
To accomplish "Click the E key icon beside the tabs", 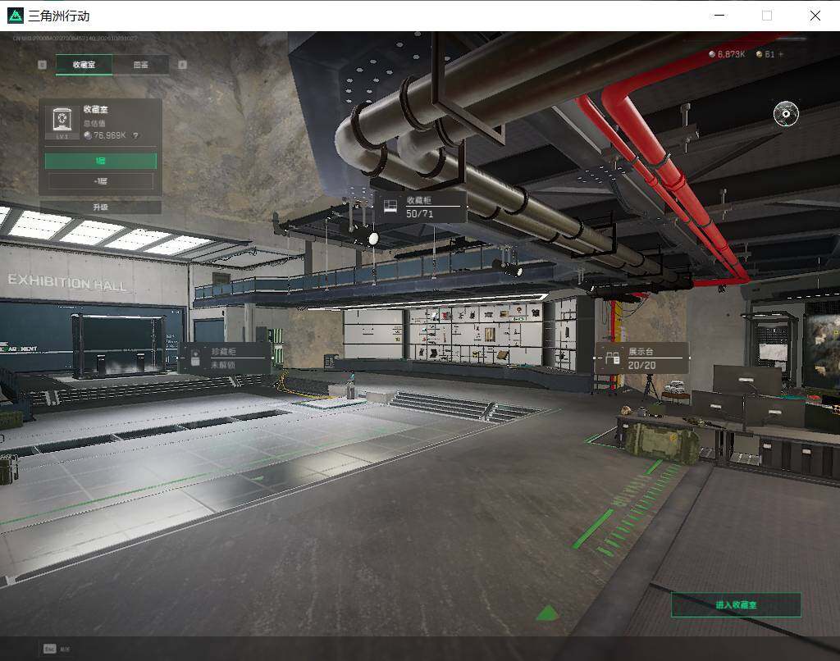I will 182,65.
